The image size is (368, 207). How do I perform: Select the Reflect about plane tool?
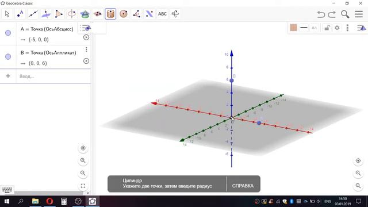point(149,14)
